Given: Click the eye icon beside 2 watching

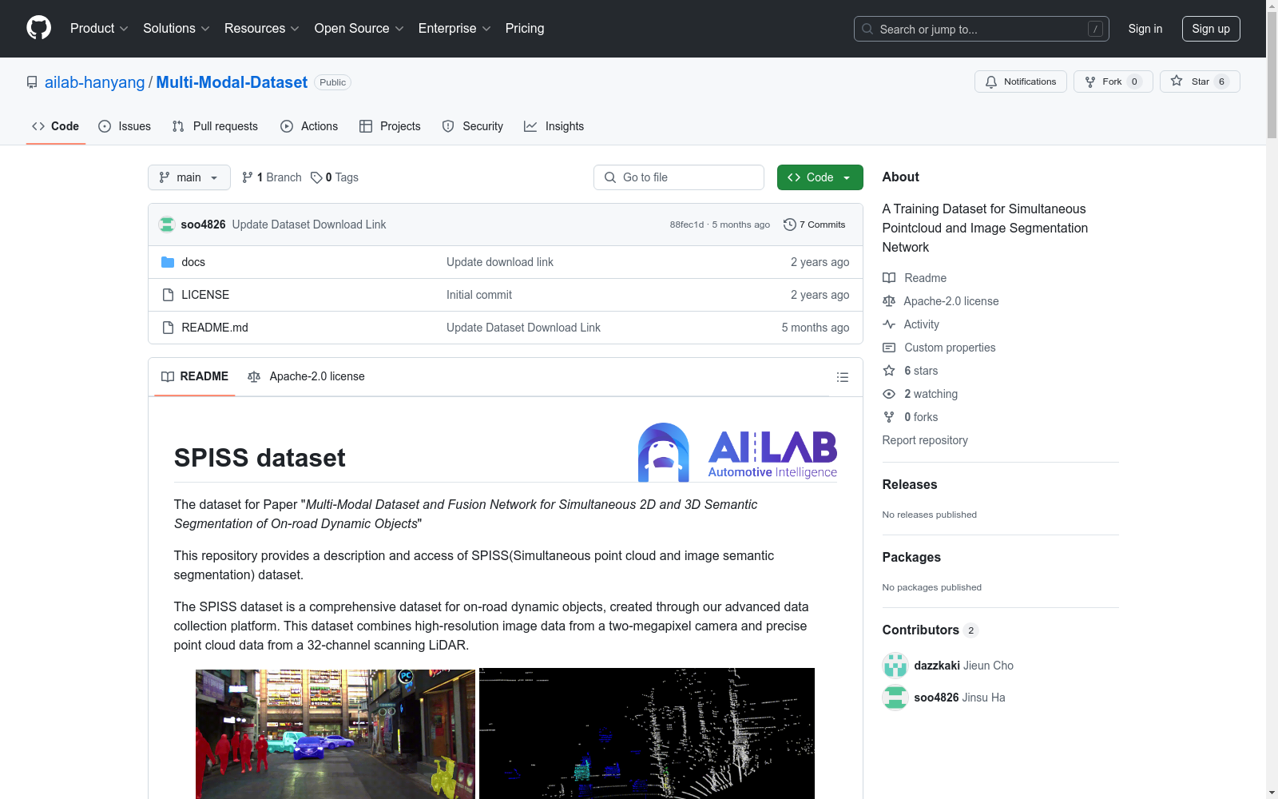Looking at the screenshot, I should click(x=889, y=394).
